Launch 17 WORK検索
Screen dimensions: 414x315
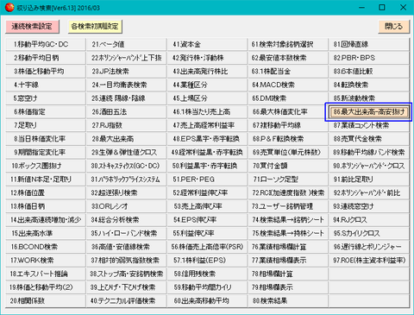[x=46, y=261]
